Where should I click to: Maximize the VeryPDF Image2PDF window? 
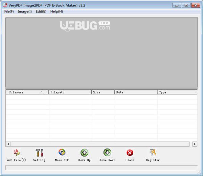pos(186,5)
